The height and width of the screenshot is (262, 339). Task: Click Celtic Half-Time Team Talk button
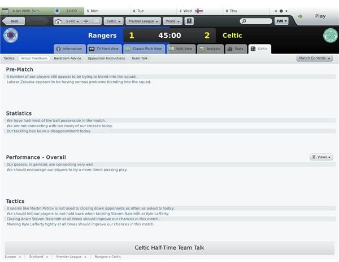pos(169,247)
